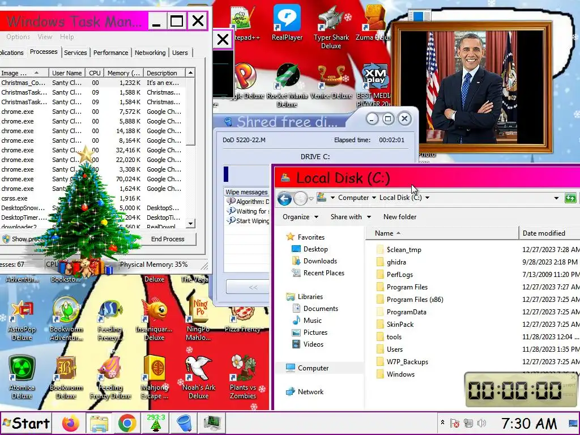Expand Computer breadcrumb dropdown arrow
The height and width of the screenshot is (435, 580).
coord(374,198)
